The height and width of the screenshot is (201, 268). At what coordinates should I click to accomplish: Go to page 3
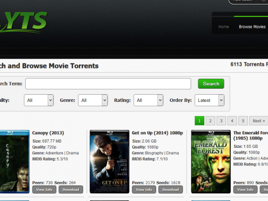pyautogui.click(x=221, y=121)
